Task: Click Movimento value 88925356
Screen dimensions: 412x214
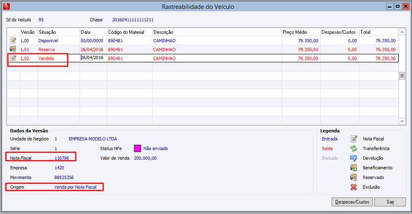Action: pos(64,178)
